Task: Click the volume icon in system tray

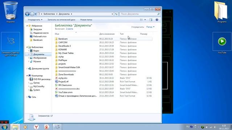Action: (x=215, y=127)
